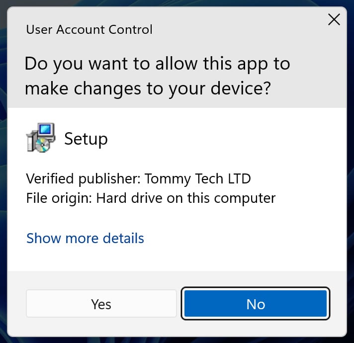Click blank white area right of the Setup name
This screenshot has width=354, height=343.
(224, 139)
